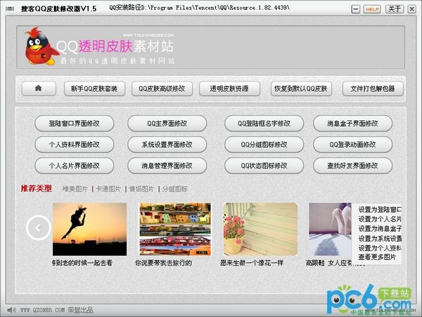Open 文件打包解包器
422x317 pixels.
[373, 89]
